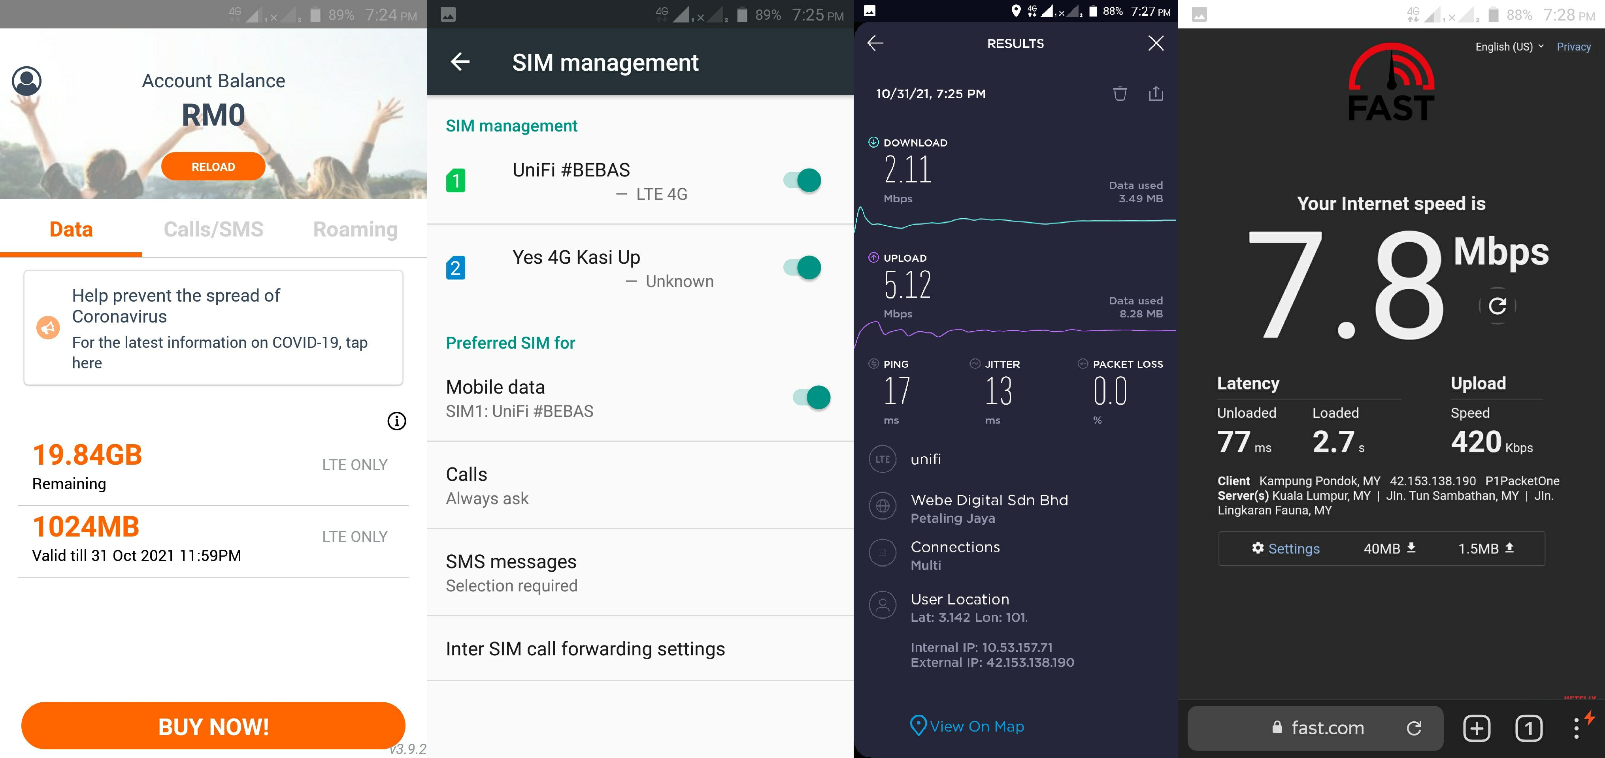Tap the COVID-19 announcement megaphone icon
Image resolution: width=1605 pixels, height=758 pixels.
(x=48, y=327)
